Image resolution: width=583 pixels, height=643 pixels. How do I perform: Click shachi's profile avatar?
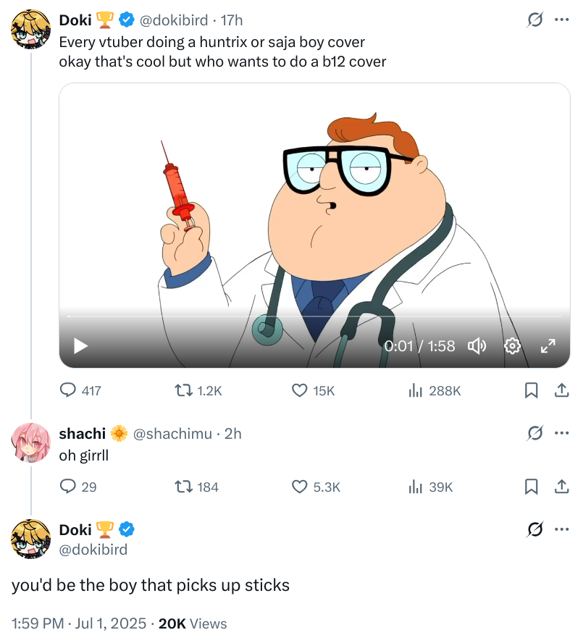[31, 442]
